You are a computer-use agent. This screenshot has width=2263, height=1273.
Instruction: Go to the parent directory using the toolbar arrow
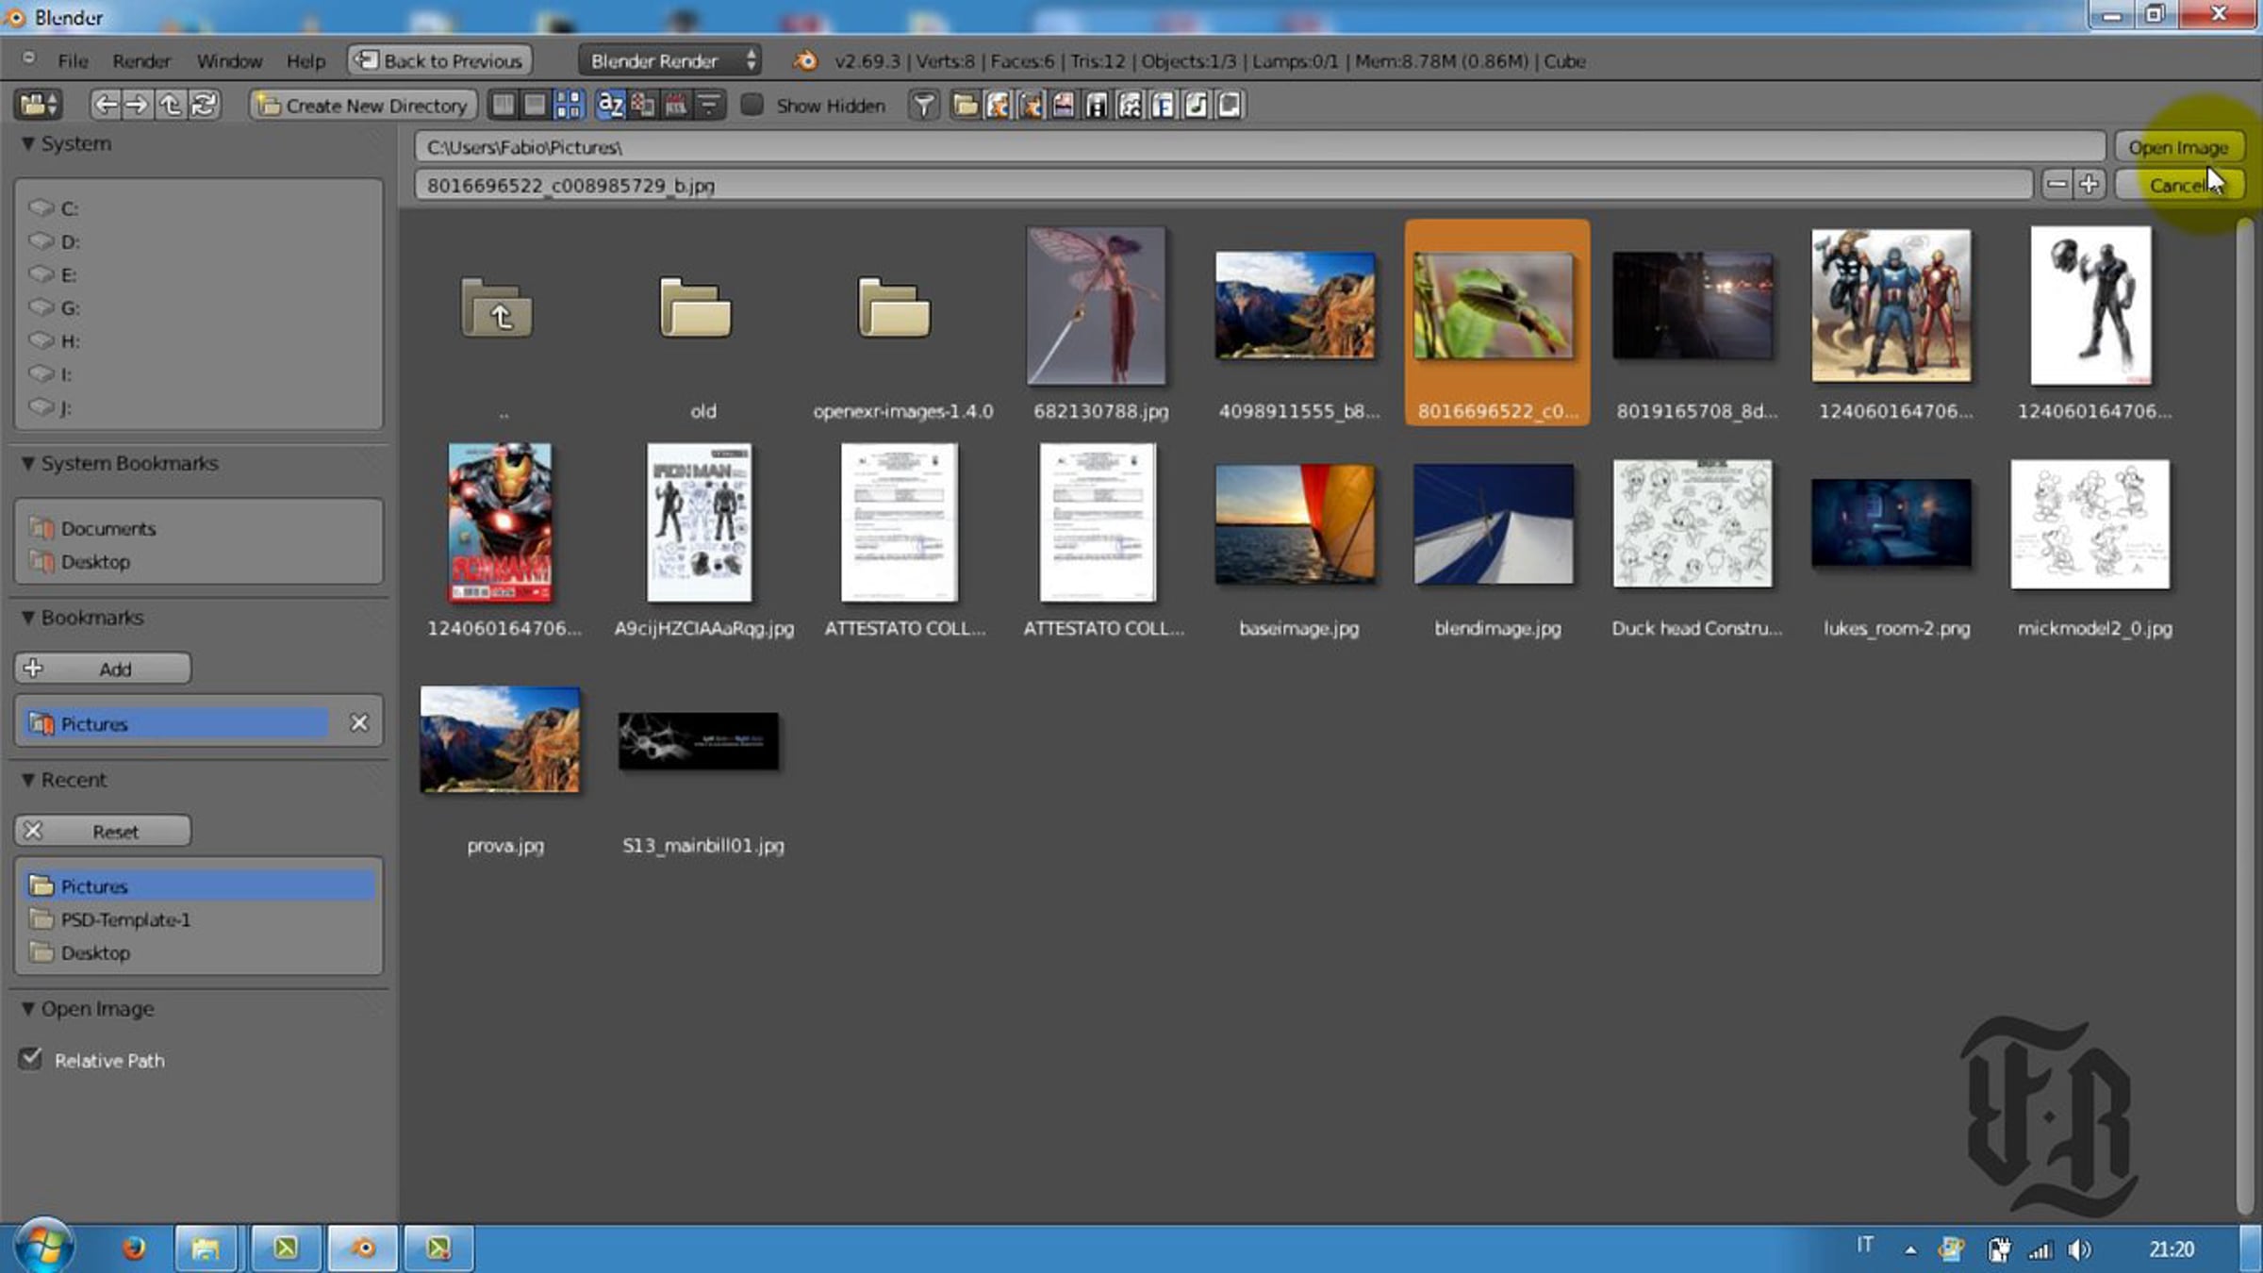tap(170, 105)
